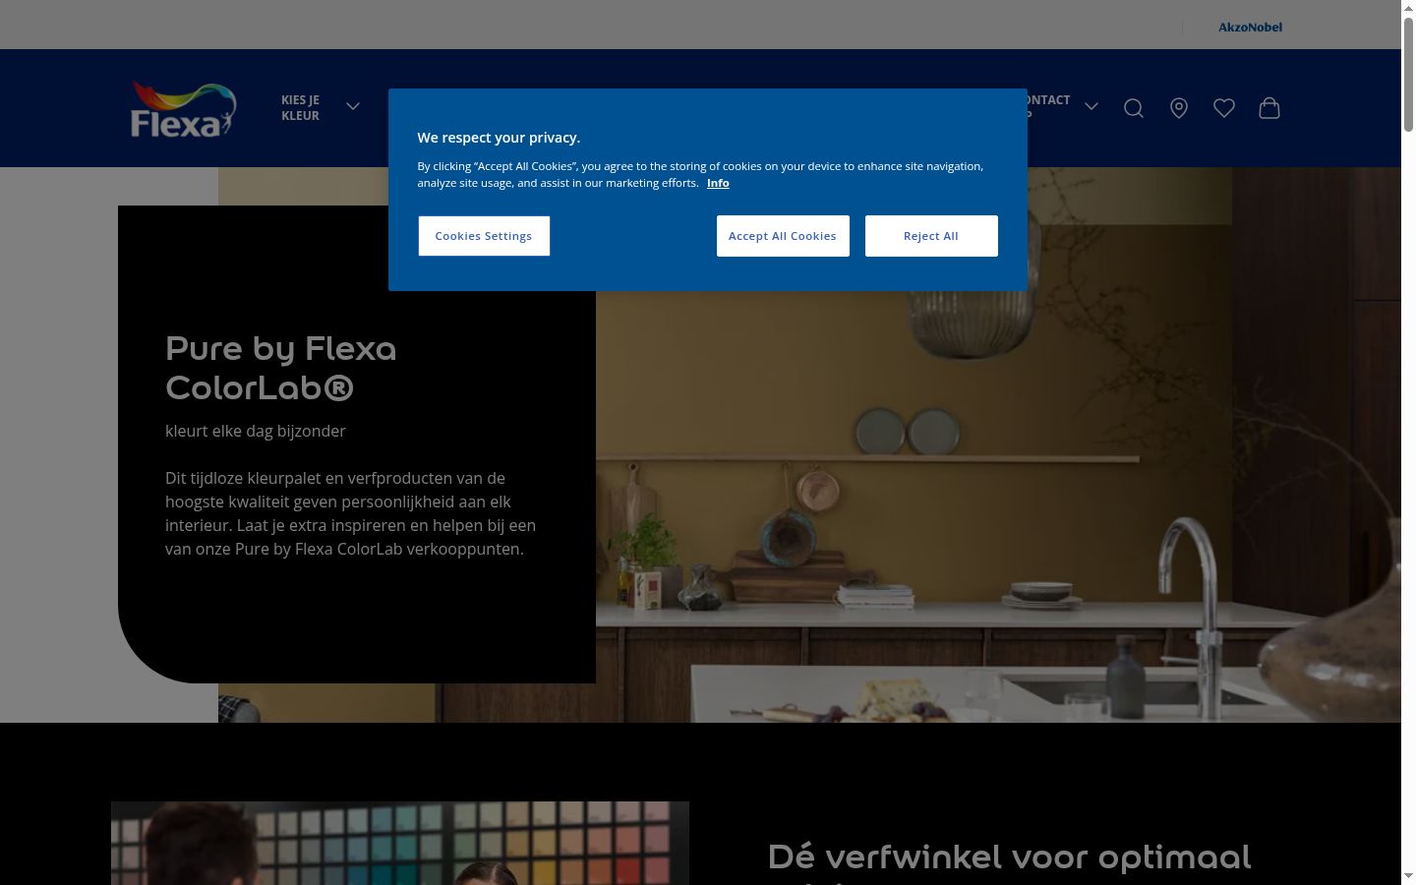Expand the Contact menu chevron
Screen dimensions: 1416x885
[1091, 106]
